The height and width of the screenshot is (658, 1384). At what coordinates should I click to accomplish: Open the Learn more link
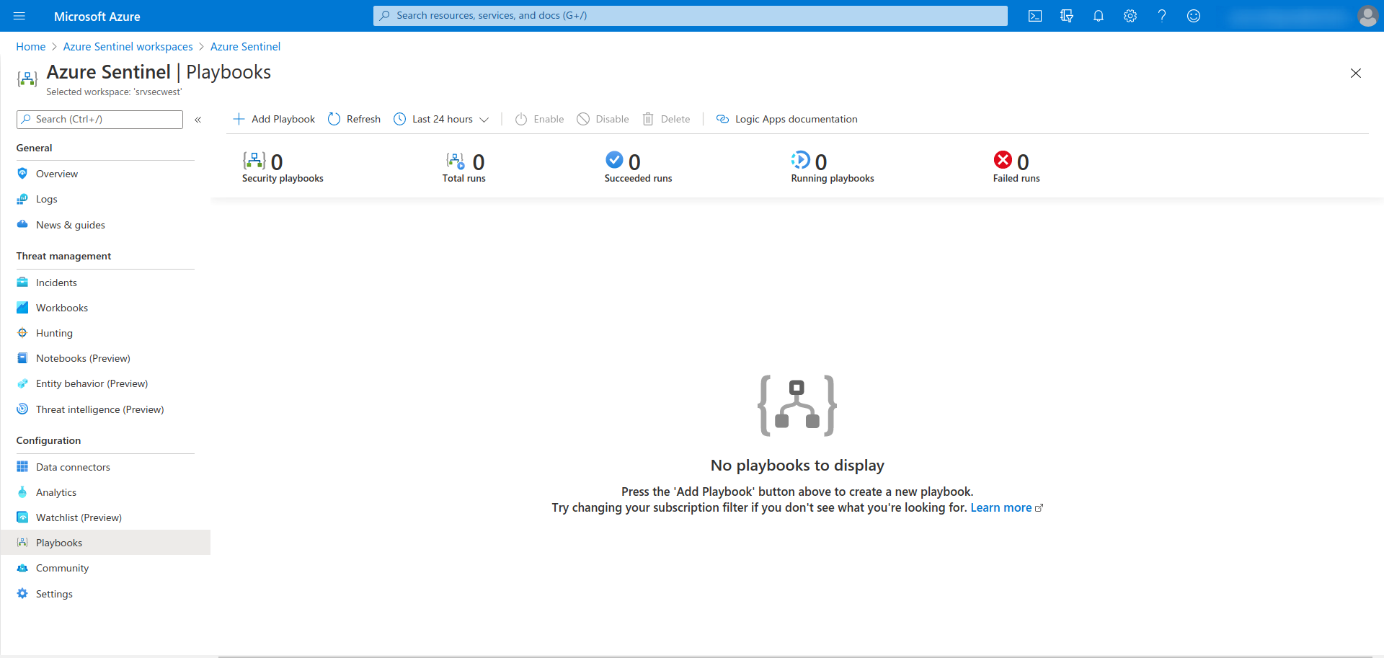click(1001, 508)
